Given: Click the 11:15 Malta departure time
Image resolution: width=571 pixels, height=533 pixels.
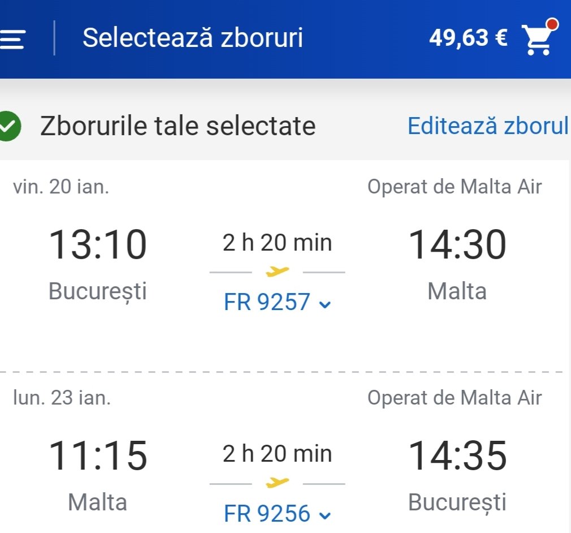Looking at the screenshot, I should [x=98, y=456].
